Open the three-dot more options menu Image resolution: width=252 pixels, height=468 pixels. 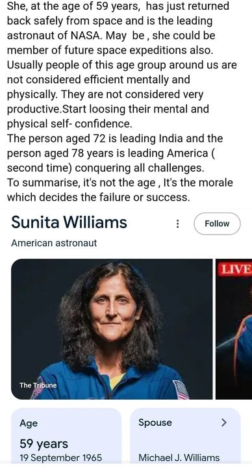pos(178,224)
